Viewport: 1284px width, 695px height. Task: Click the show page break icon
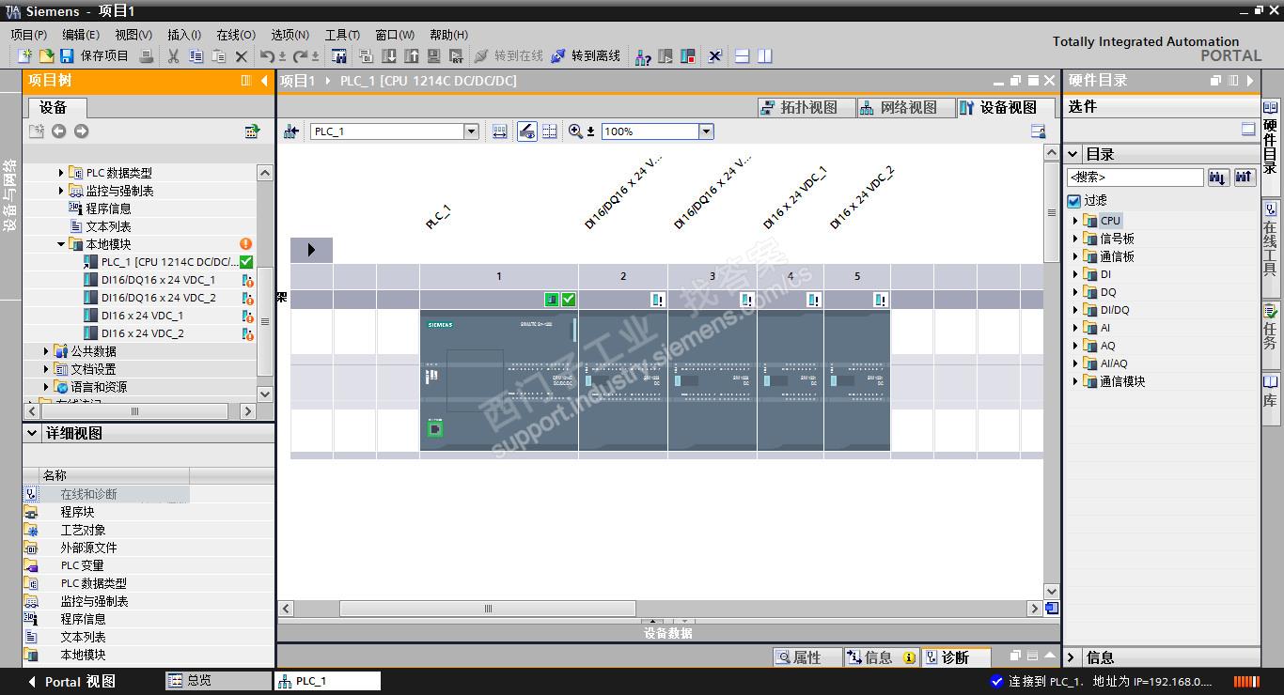(550, 131)
